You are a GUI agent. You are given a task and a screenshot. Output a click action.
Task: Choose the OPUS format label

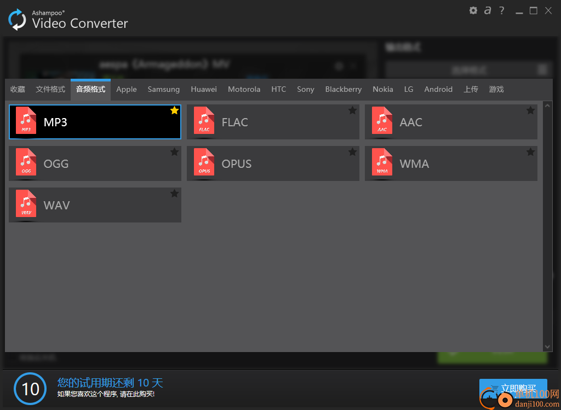[x=237, y=163]
